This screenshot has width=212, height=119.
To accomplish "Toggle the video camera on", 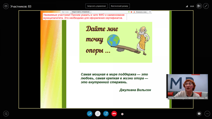I will click(90, 113).
